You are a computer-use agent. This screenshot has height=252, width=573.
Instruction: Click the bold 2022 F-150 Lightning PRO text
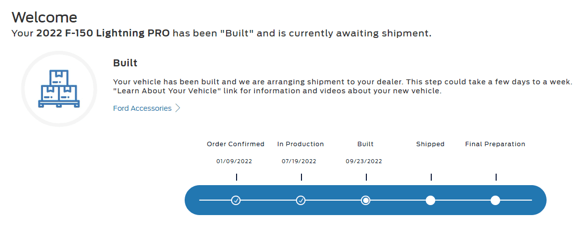[103, 33]
